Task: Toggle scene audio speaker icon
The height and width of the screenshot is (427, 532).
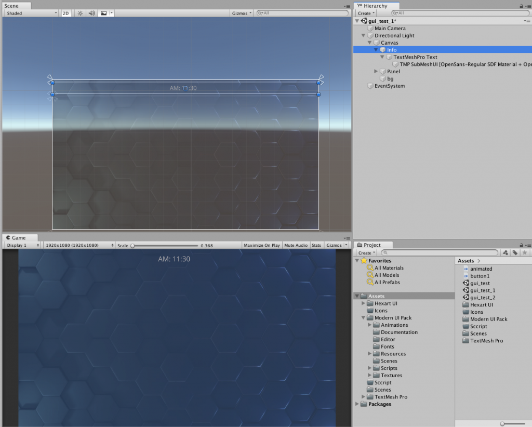Action: 91,13
